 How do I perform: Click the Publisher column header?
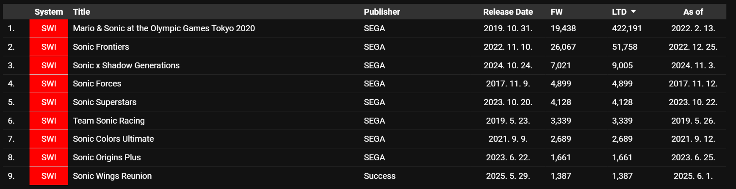click(382, 12)
